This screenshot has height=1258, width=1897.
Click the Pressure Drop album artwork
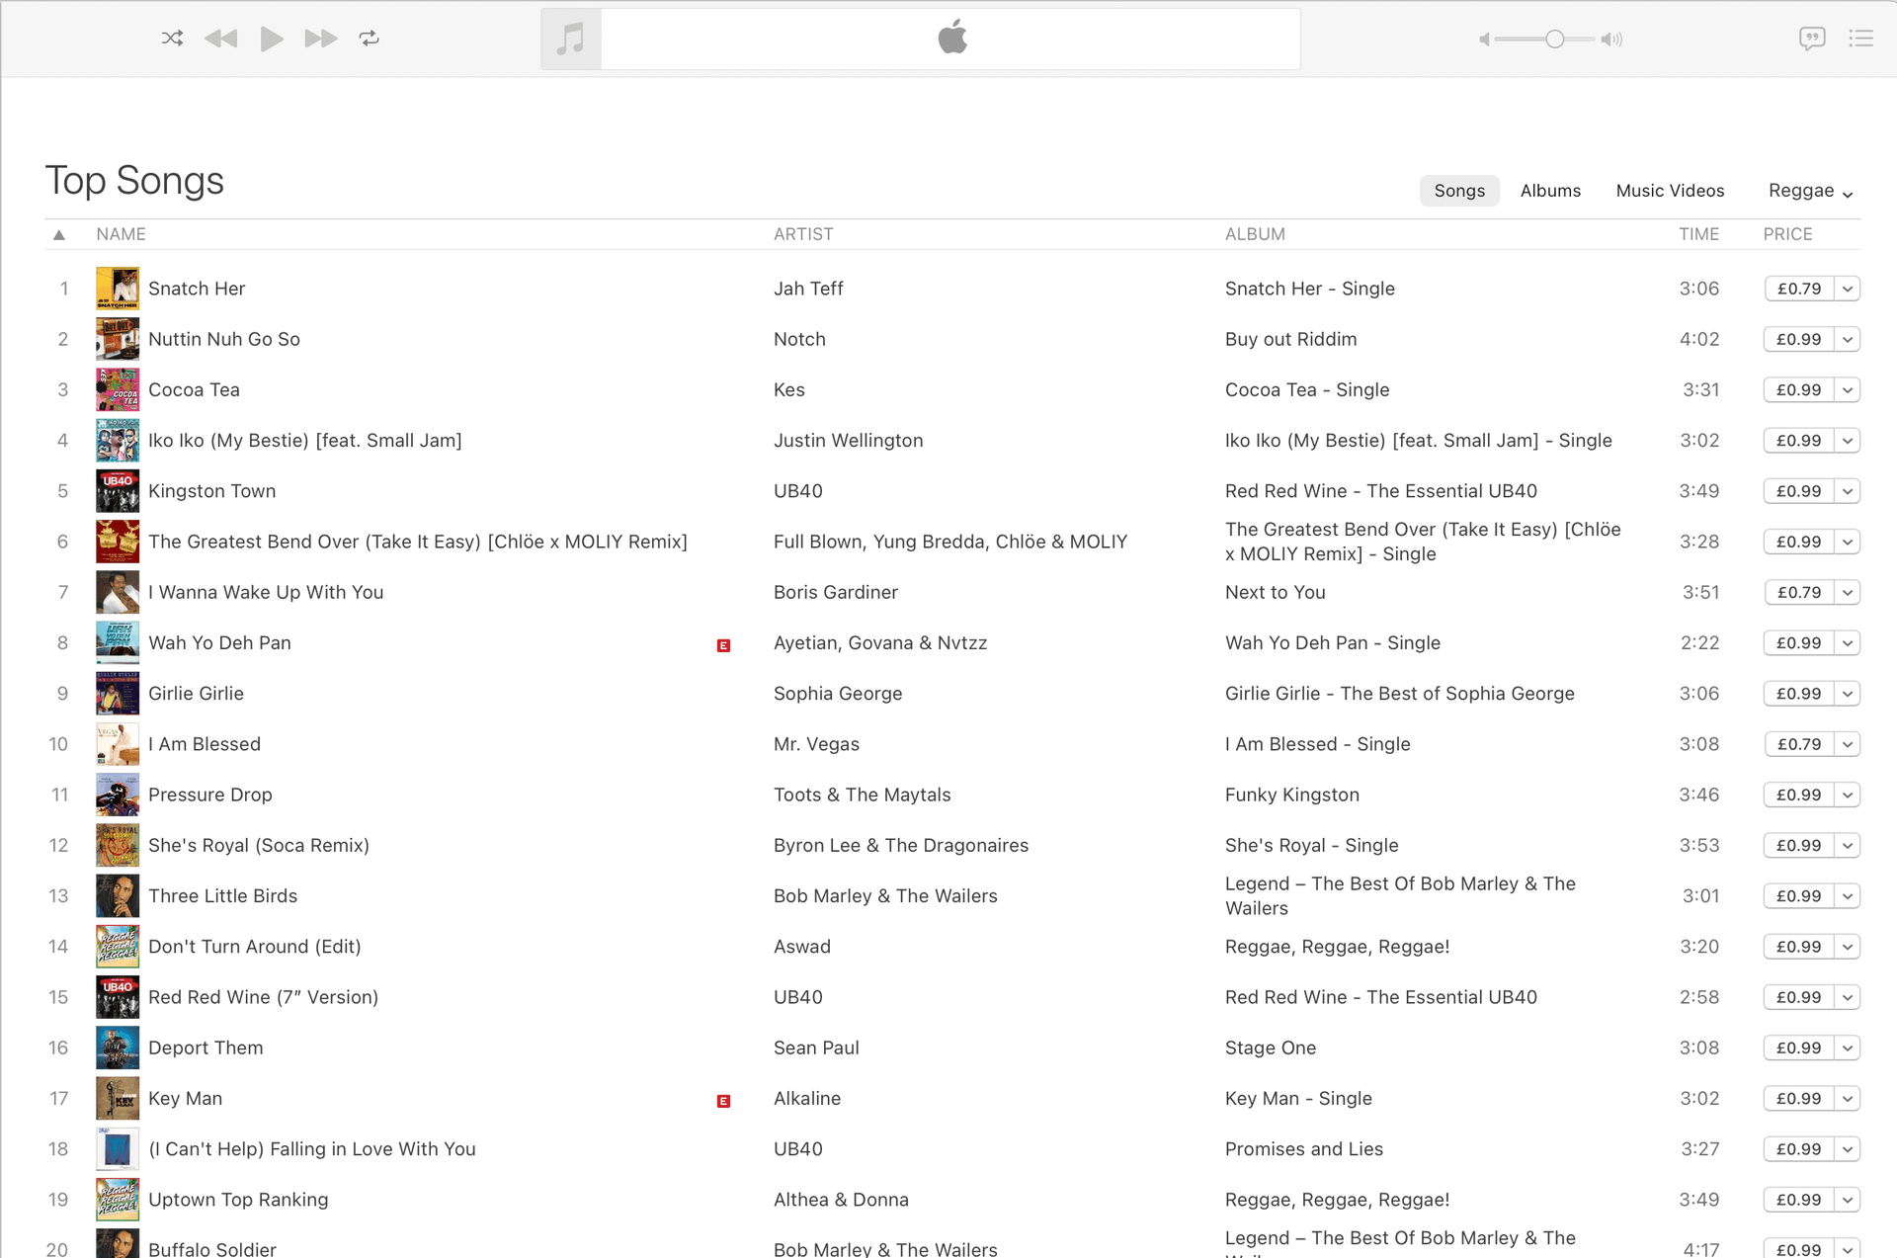point(118,795)
